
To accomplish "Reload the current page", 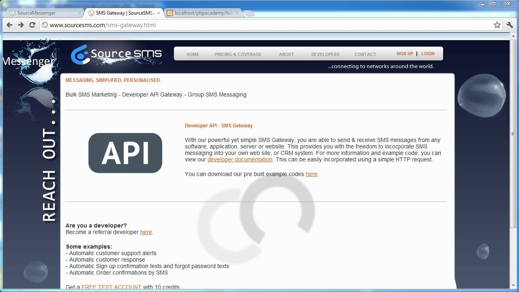I will 32,25.
